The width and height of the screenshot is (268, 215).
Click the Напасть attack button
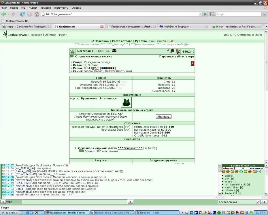[x=163, y=116]
